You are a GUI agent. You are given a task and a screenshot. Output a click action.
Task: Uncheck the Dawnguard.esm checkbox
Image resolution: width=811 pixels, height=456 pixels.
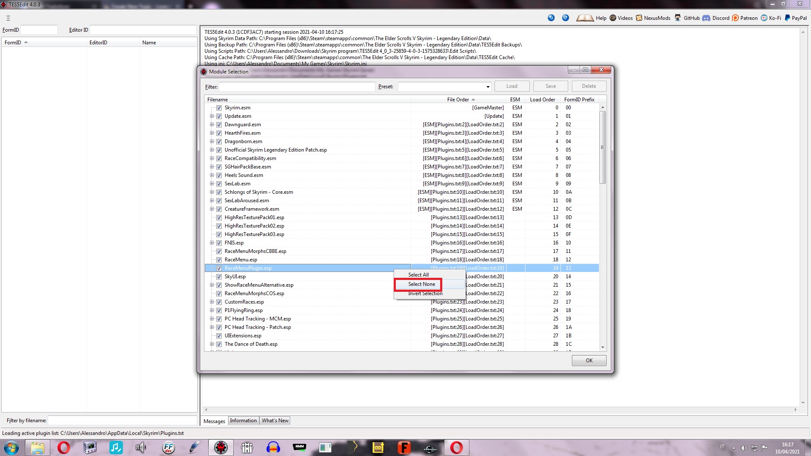click(219, 125)
